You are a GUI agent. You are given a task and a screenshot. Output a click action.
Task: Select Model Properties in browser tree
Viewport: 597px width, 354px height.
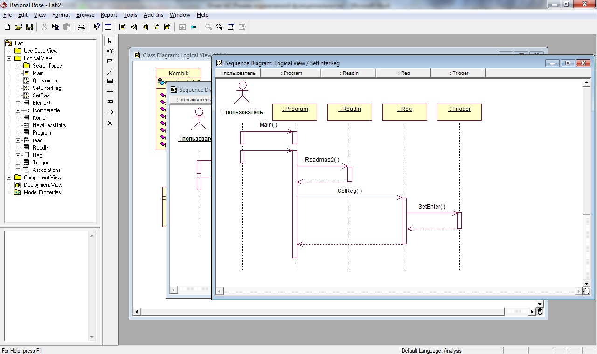42,192
